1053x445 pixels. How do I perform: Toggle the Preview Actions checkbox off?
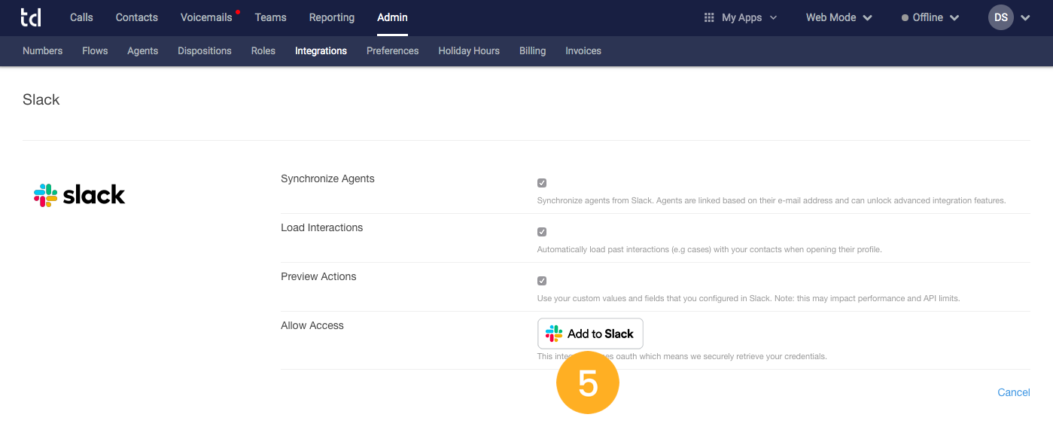coord(542,280)
